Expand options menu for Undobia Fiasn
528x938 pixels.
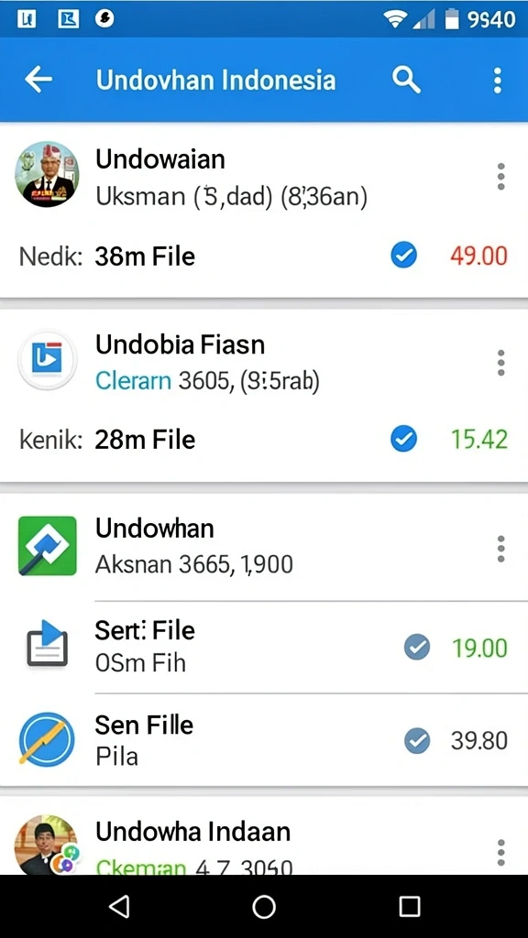pyautogui.click(x=500, y=363)
